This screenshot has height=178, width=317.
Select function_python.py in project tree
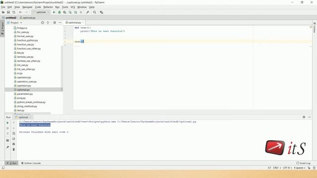(x=27, y=41)
